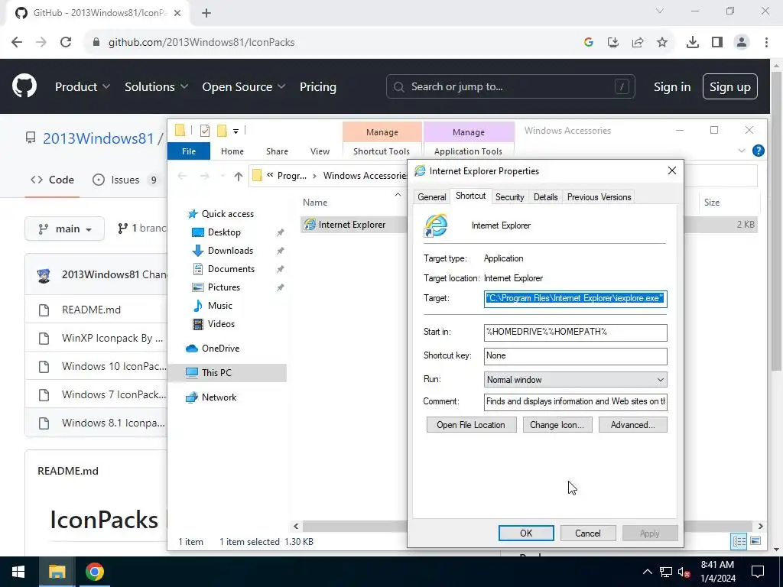Viewport: 783px width, 587px height.
Task: Click the Change Icon button
Action: tap(557, 425)
